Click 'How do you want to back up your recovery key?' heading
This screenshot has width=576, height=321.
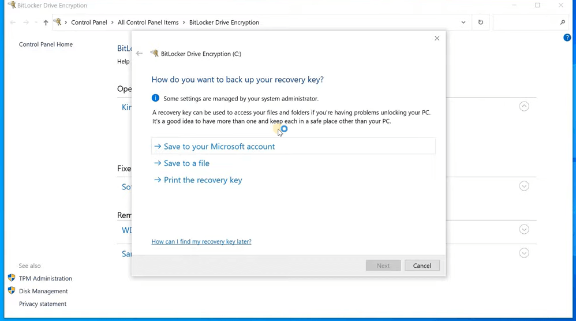tap(237, 80)
